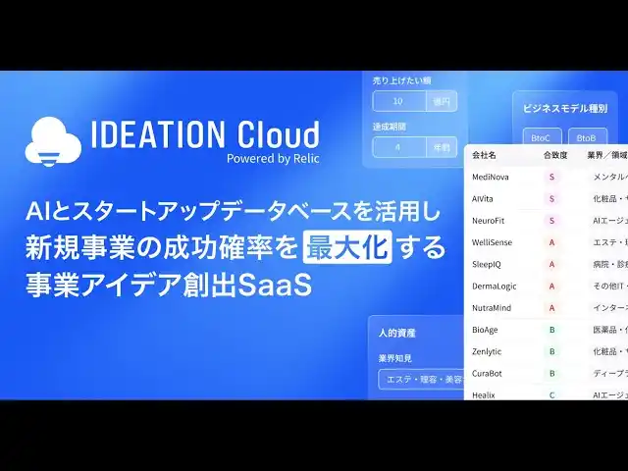Click the C grade badge for Healix
The image size is (628, 471).
[x=551, y=394]
